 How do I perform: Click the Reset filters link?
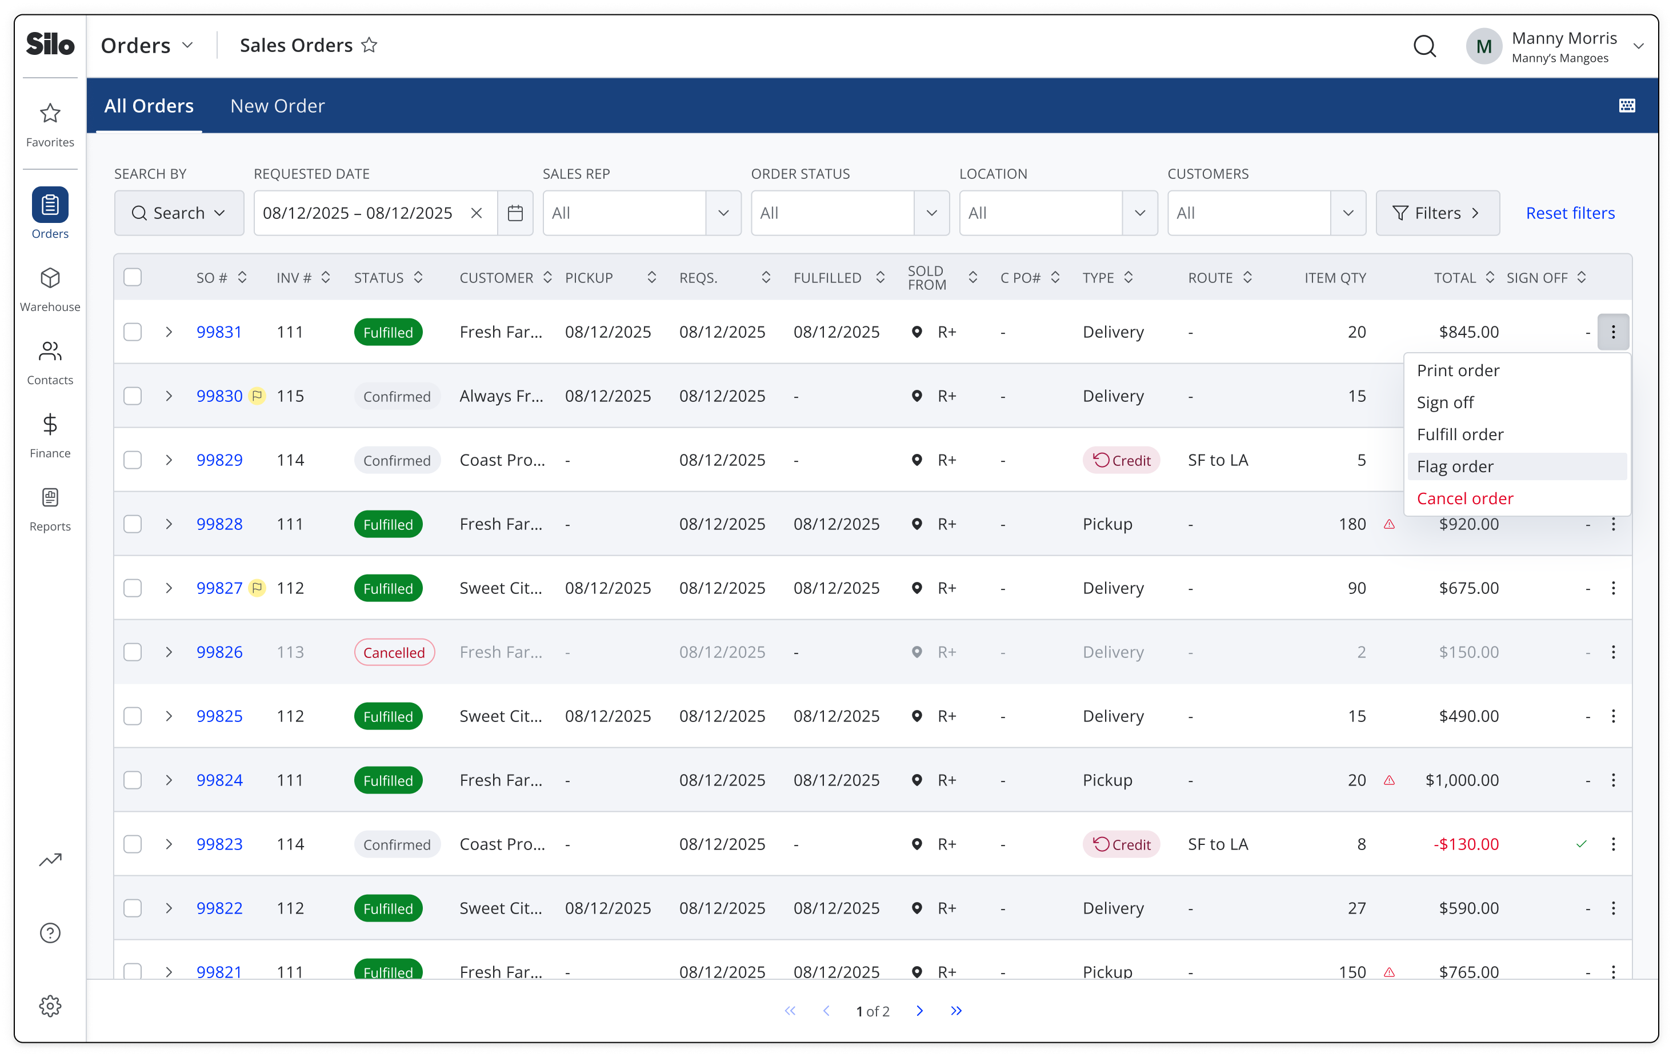1570,213
